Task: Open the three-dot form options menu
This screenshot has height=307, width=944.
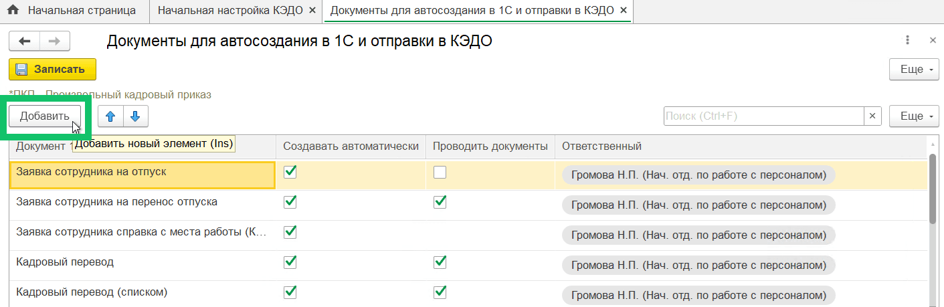Action: [x=907, y=41]
